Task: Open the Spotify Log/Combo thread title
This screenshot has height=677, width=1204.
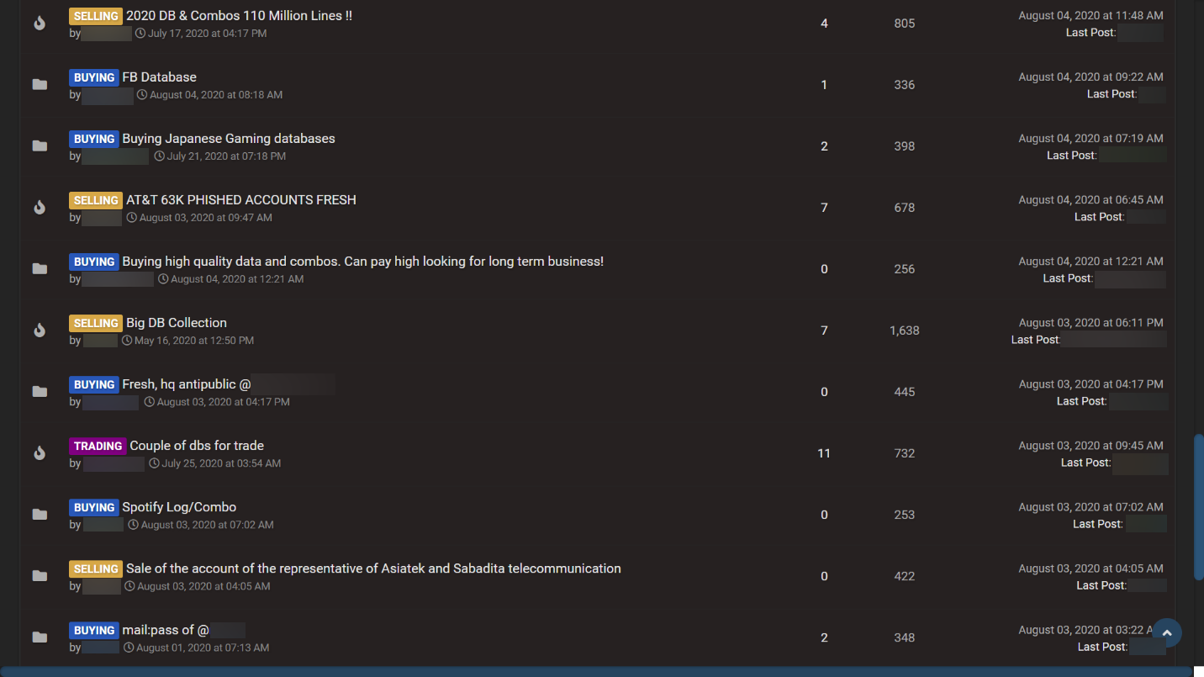Action: [x=179, y=507]
